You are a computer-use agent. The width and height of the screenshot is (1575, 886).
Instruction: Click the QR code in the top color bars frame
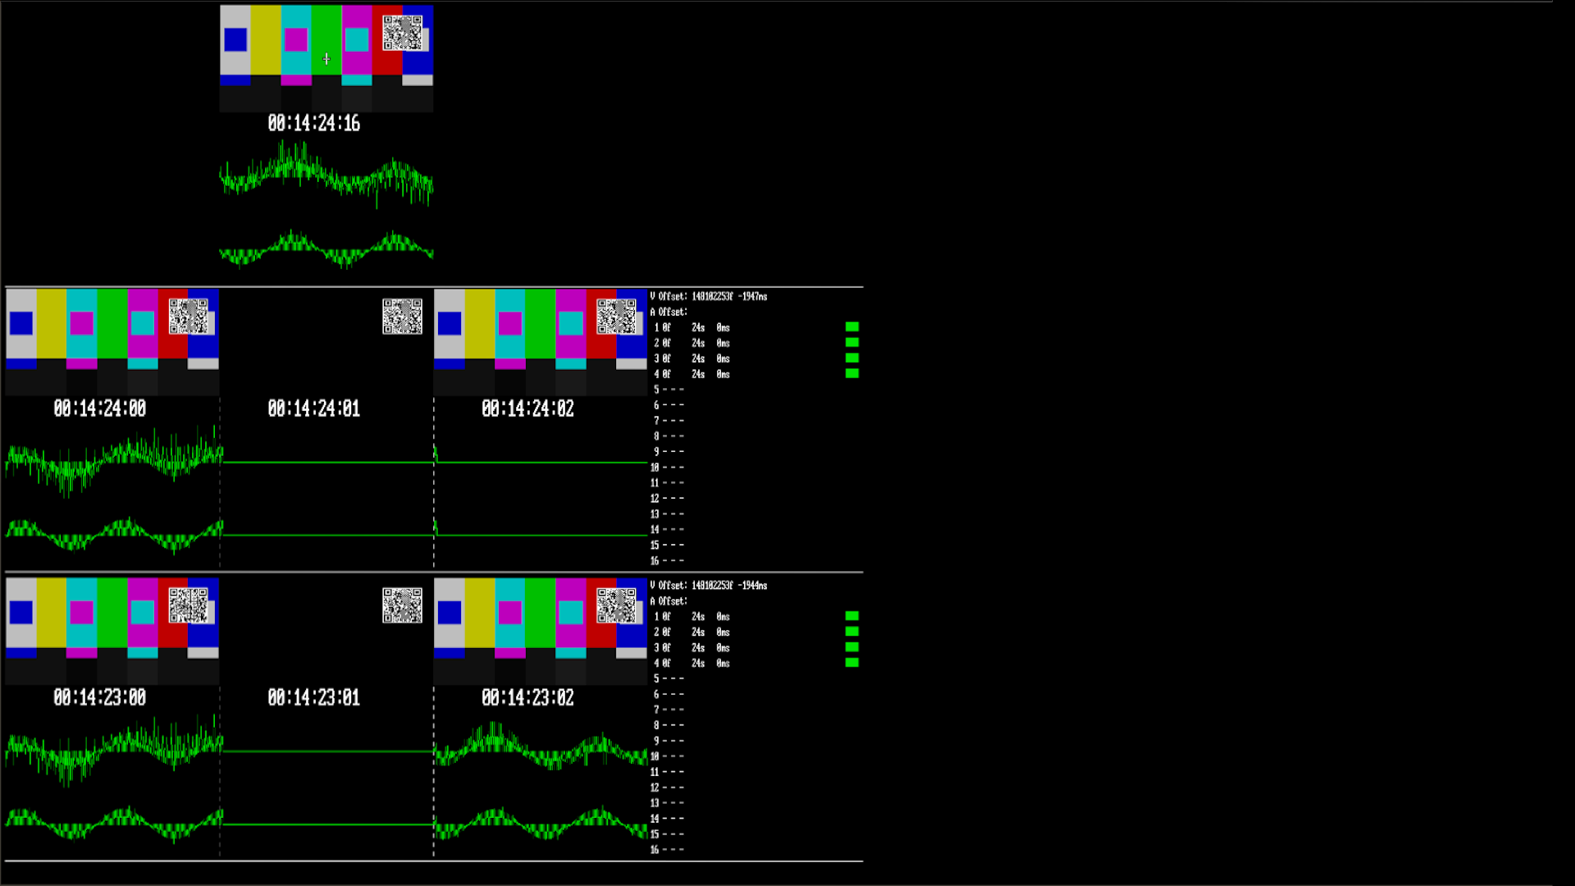(x=402, y=33)
